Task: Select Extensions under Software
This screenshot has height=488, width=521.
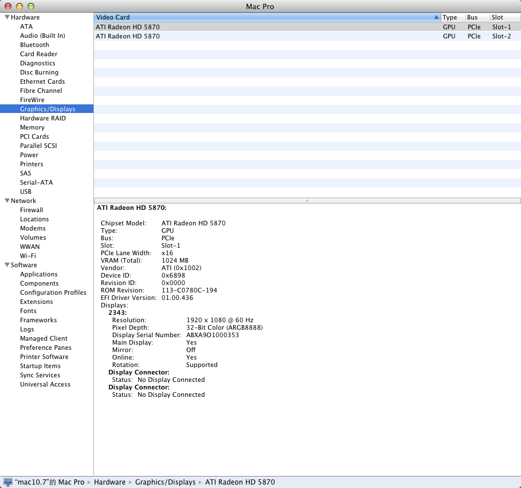Action: click(x=36, y=302)
